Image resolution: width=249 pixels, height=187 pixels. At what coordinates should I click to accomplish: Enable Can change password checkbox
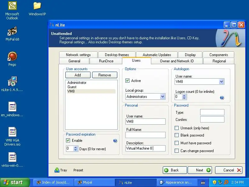click(176, 151)
